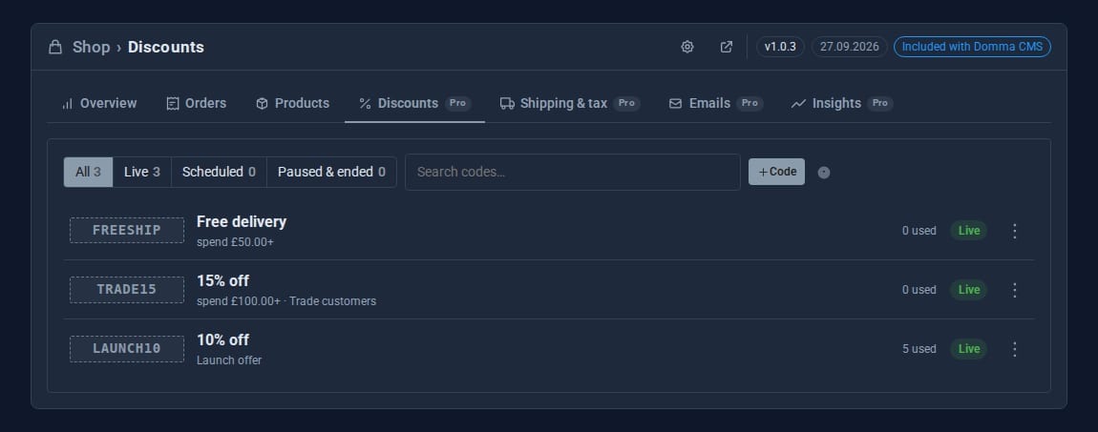Open the LAUNCH10 row three-dot menu
This screenshot has width=1098, height=432.
coord(1015,349)
